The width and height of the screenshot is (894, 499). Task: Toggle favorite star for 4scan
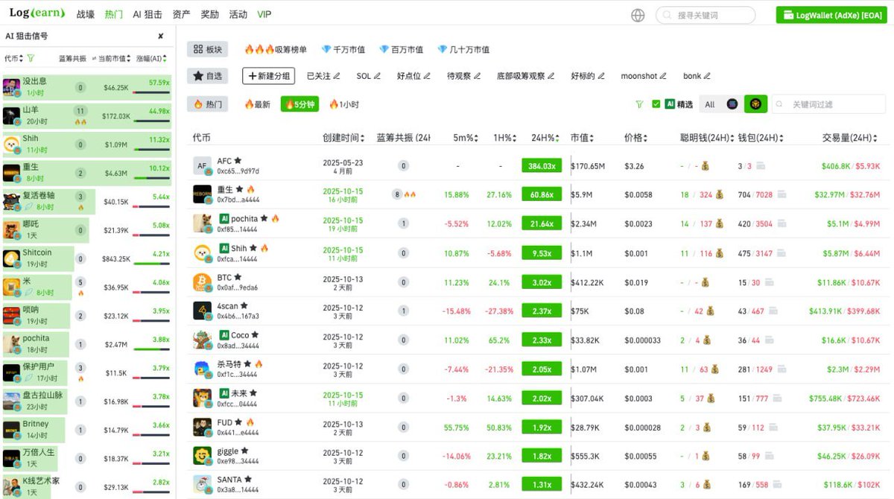pyautogui.click(x=244, y=305)
